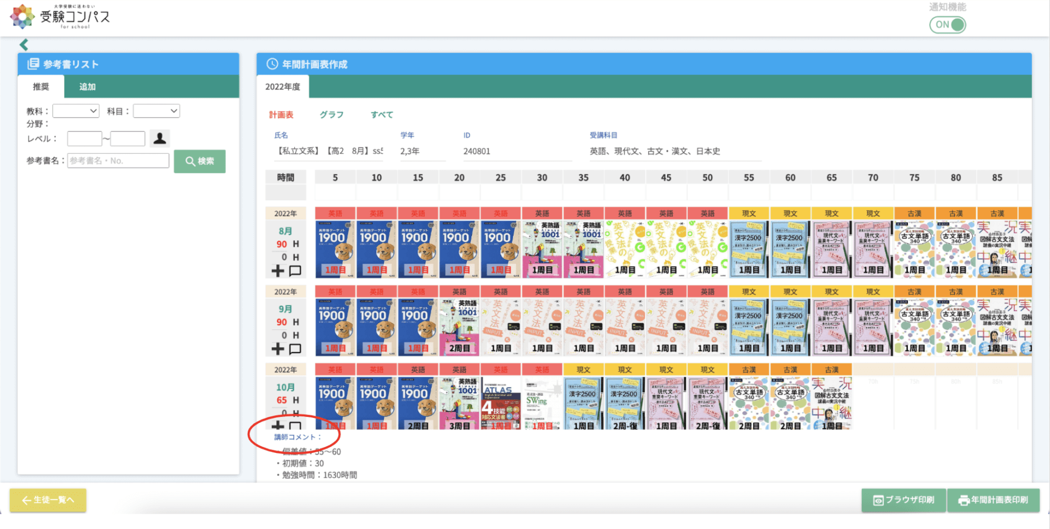Click the ATLAS book in 10月 row
Screen dimensions: 1050x529
[x=501, y=403]
